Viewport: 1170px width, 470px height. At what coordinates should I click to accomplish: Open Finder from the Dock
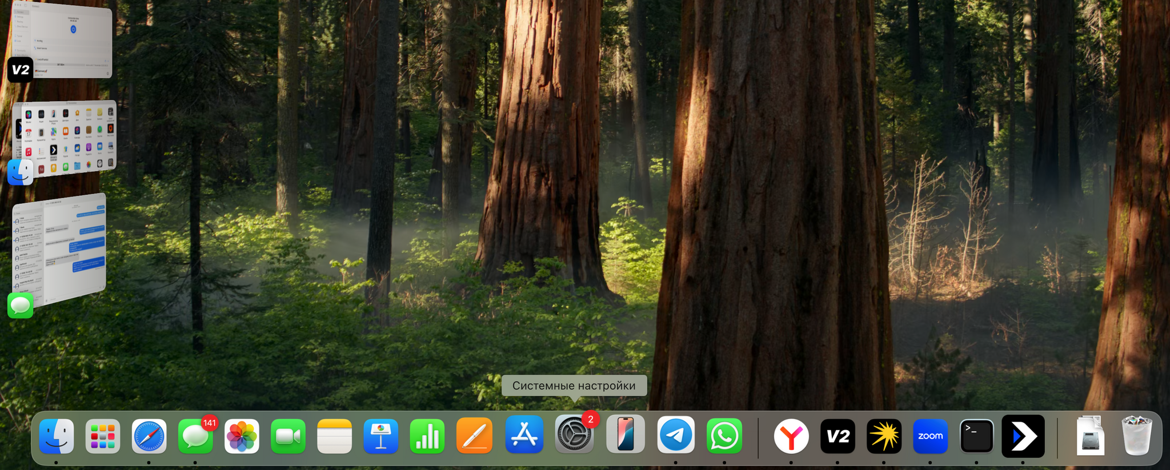(x=56, y=436)
